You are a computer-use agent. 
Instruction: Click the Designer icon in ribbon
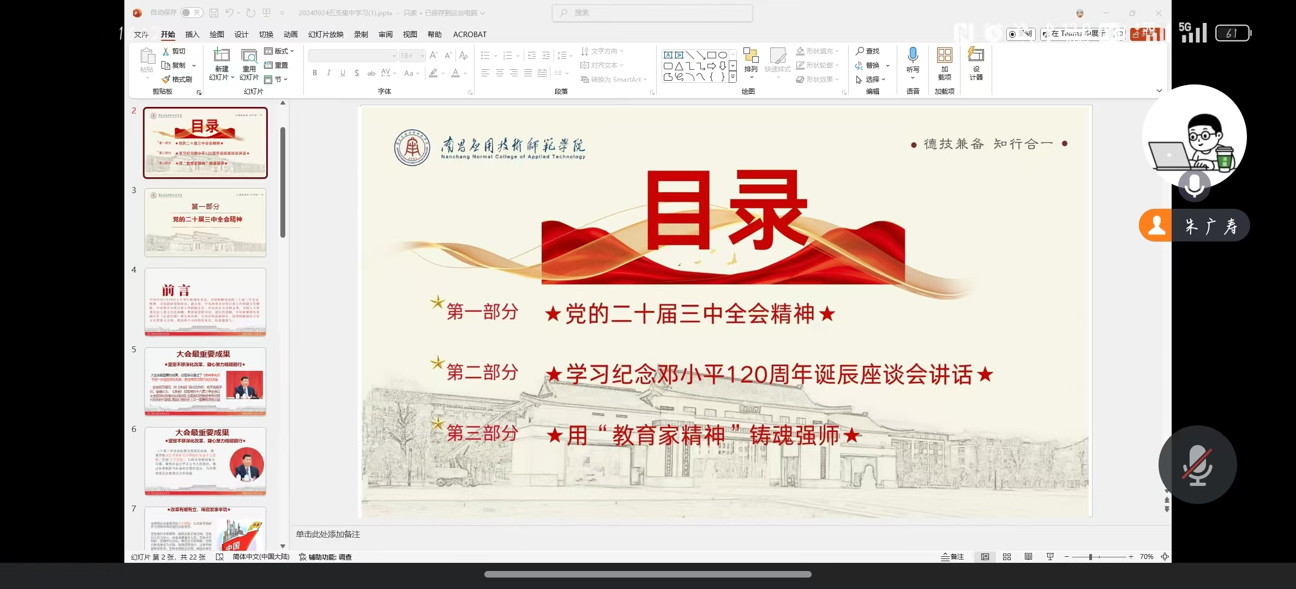tap(975, 56)
